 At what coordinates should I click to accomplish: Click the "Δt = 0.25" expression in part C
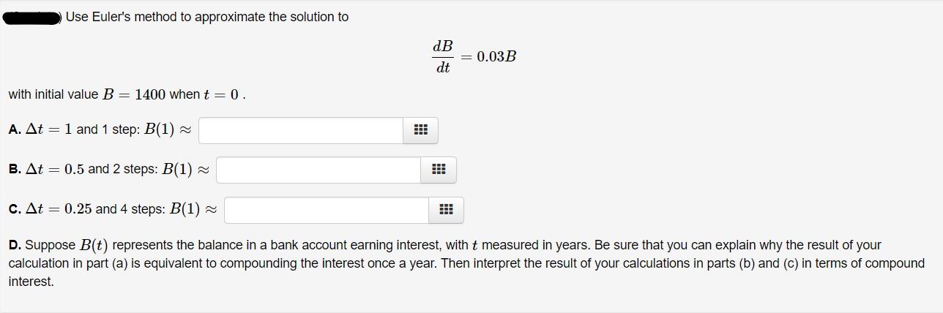coord(59,209)
